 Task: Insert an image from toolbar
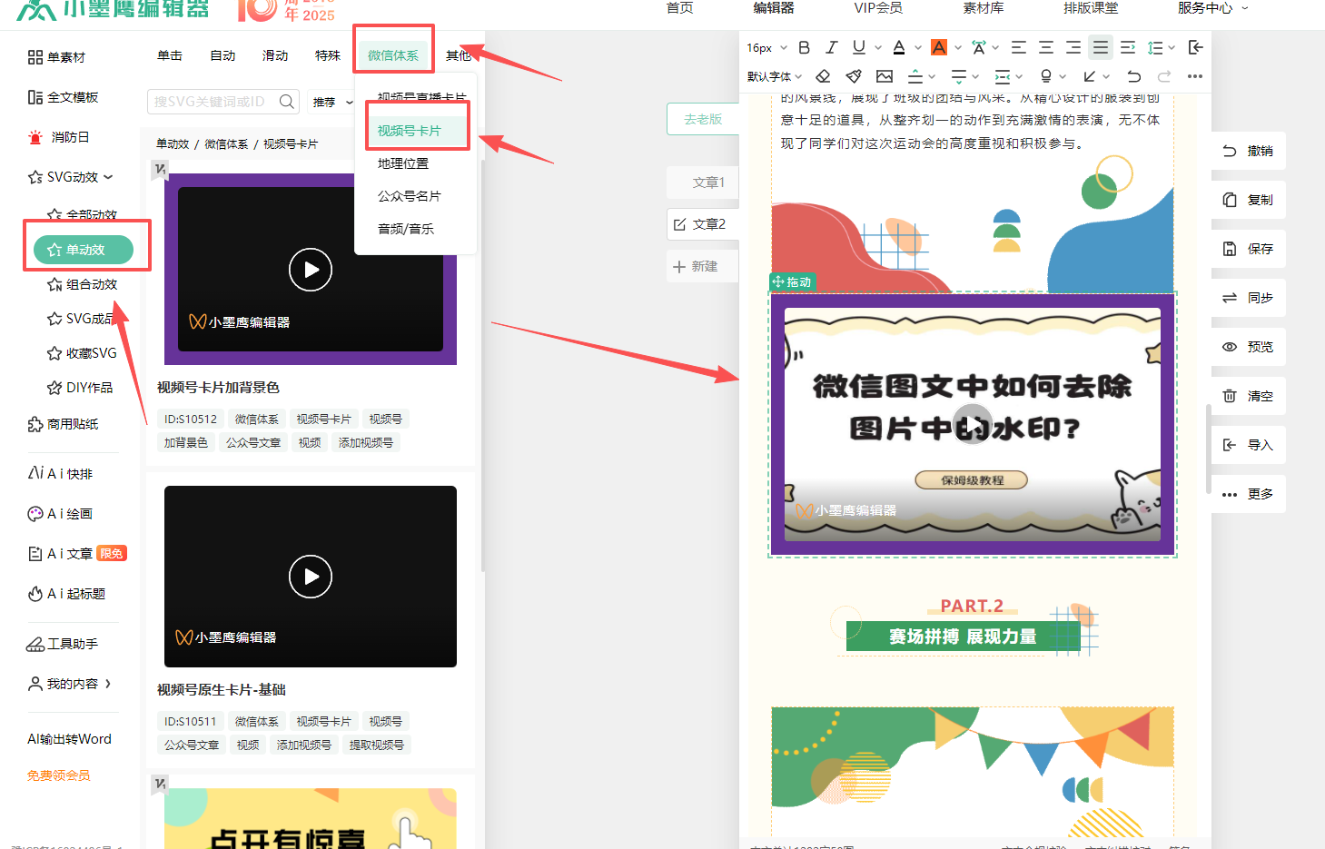coord(885,76)
